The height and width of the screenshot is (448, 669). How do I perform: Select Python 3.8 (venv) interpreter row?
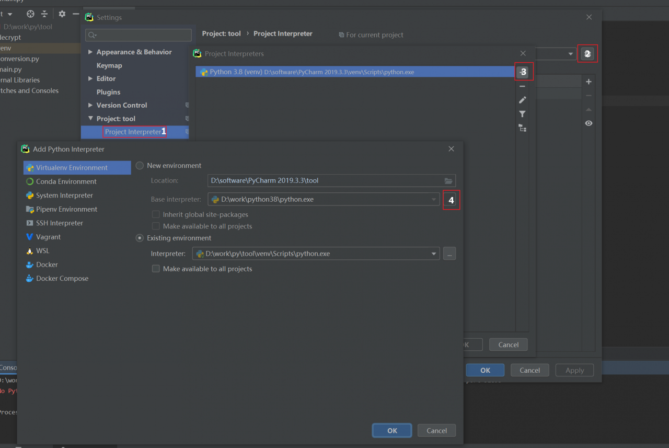(x=355, y=72)
